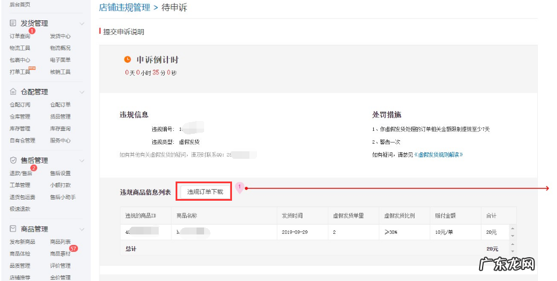Click the 赔付金额 column header
This screenshot has width=557, height=281.
click(445, 216)
